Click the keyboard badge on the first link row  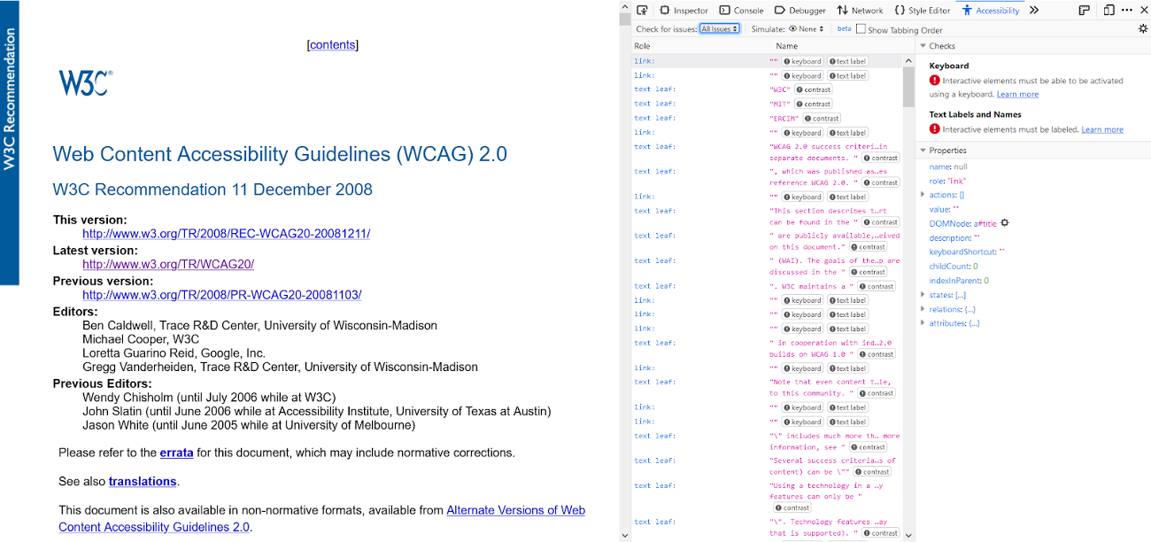pos(803,62)
